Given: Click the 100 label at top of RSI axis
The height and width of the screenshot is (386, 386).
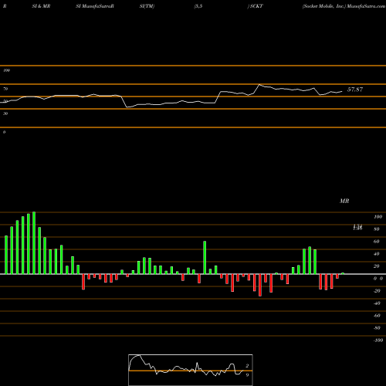Looking at the screenshot, I should tap(6, 70).
